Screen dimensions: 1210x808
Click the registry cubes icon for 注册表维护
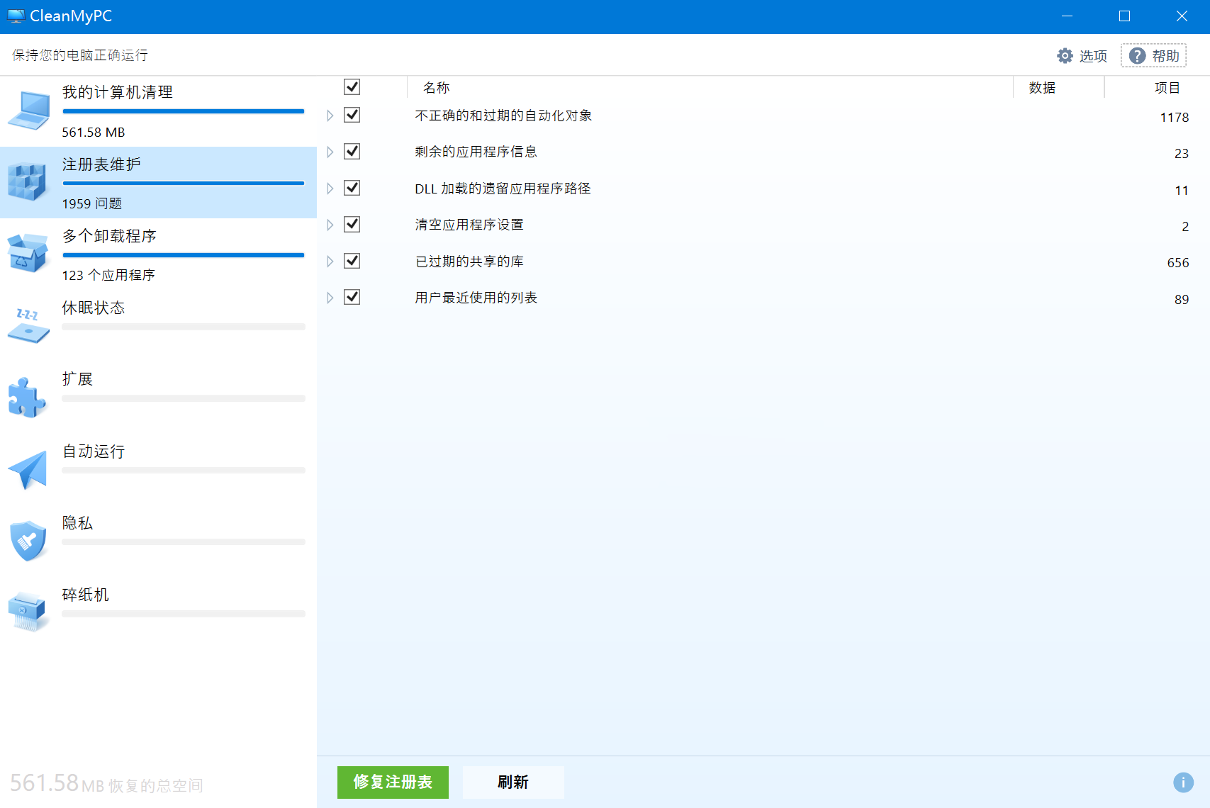[27, 182]
